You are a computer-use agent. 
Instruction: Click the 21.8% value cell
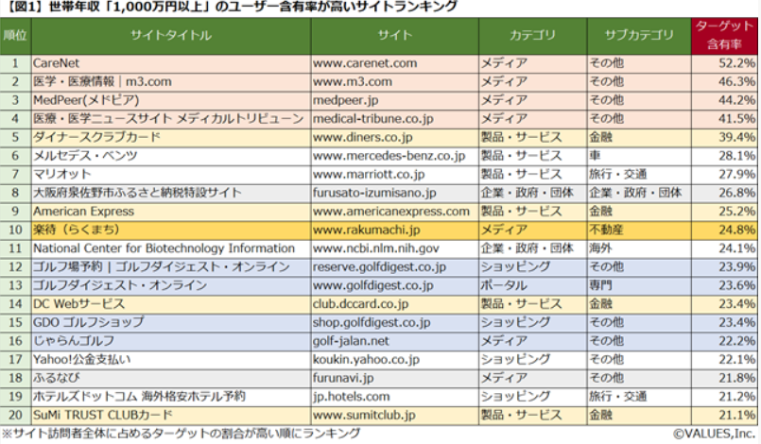[724, 378]
